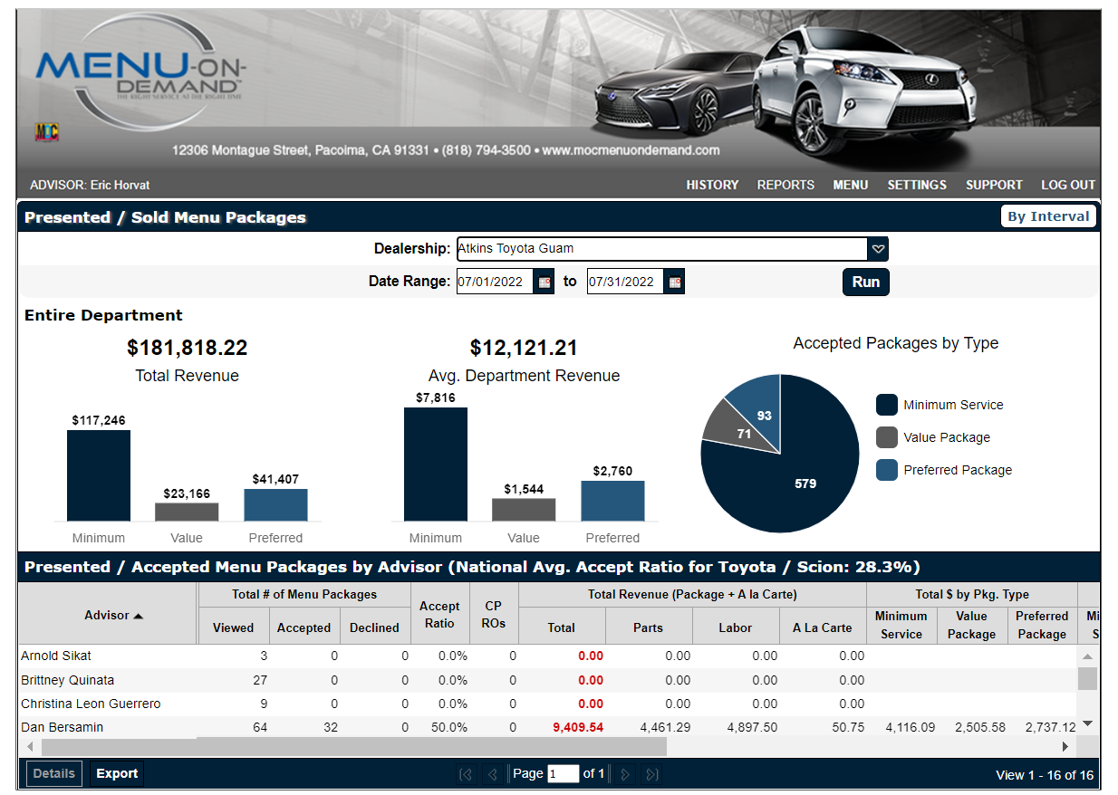Select advisor row Christina Leon Guerrero
1118x795 pixels.
click(x=548, y=704)
